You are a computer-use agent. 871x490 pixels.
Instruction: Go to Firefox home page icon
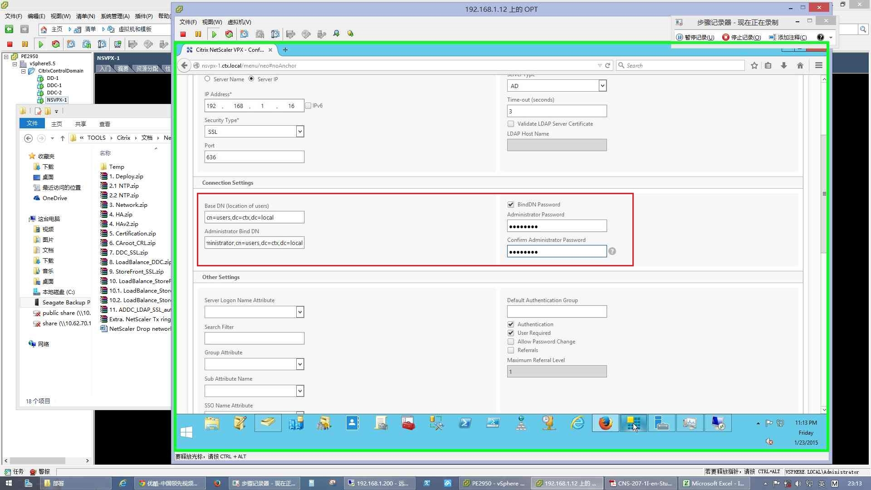coord(800,65)
